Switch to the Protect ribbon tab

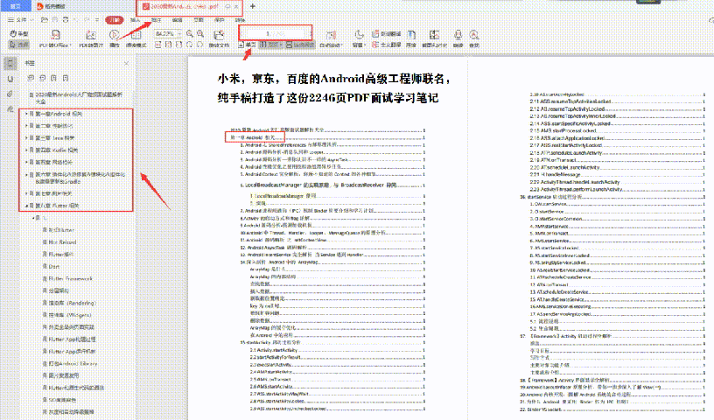(219, 20)
